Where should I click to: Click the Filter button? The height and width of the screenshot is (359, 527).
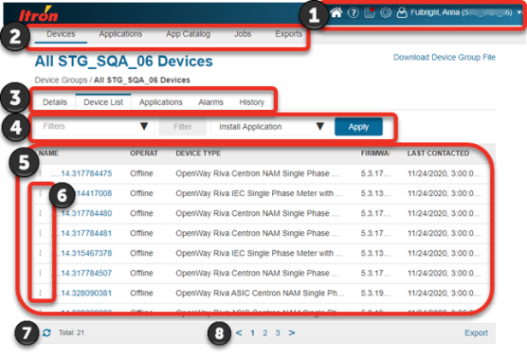[183, 127]
